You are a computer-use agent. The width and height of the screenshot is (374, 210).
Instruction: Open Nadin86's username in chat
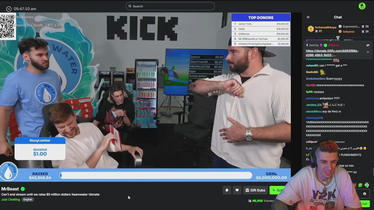[x=312, y=72]
